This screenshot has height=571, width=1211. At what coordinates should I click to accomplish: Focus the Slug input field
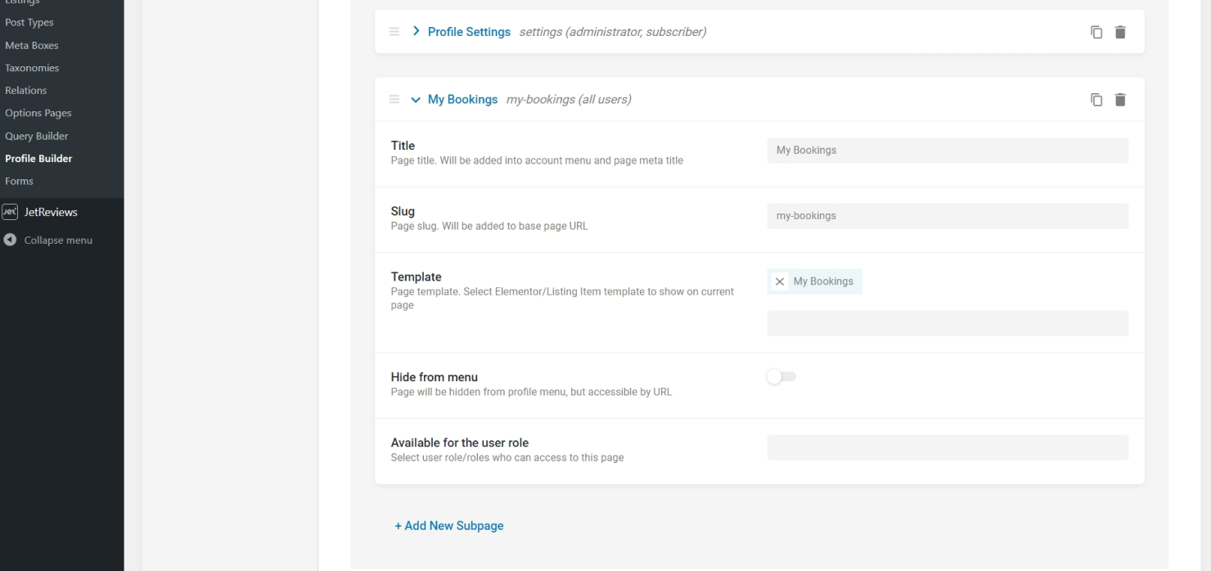click(948, 216)
